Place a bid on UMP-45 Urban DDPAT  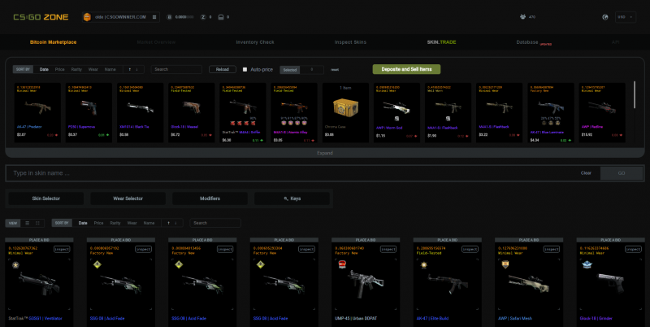click(x=366, y=240)
